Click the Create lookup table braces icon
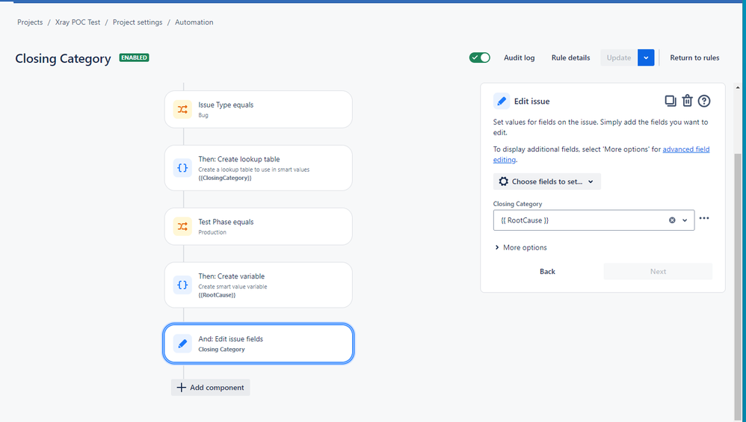Viewport: 746px width, 422px height. [x=182, y=168]
